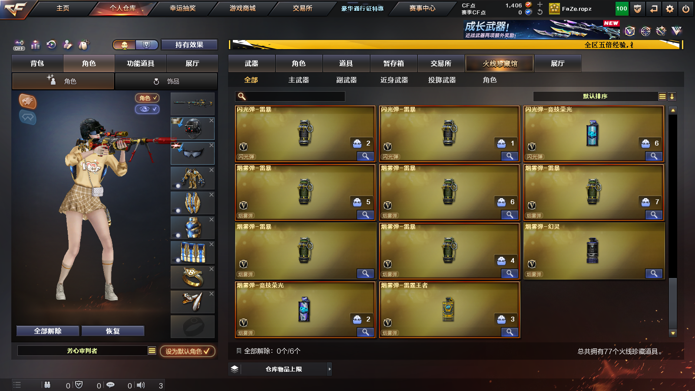The height and width of the screenshot is (391, 695).
Task: Select the 烟雾弹-雷霆王者 item thumbnail
Action: pos(449,310)
